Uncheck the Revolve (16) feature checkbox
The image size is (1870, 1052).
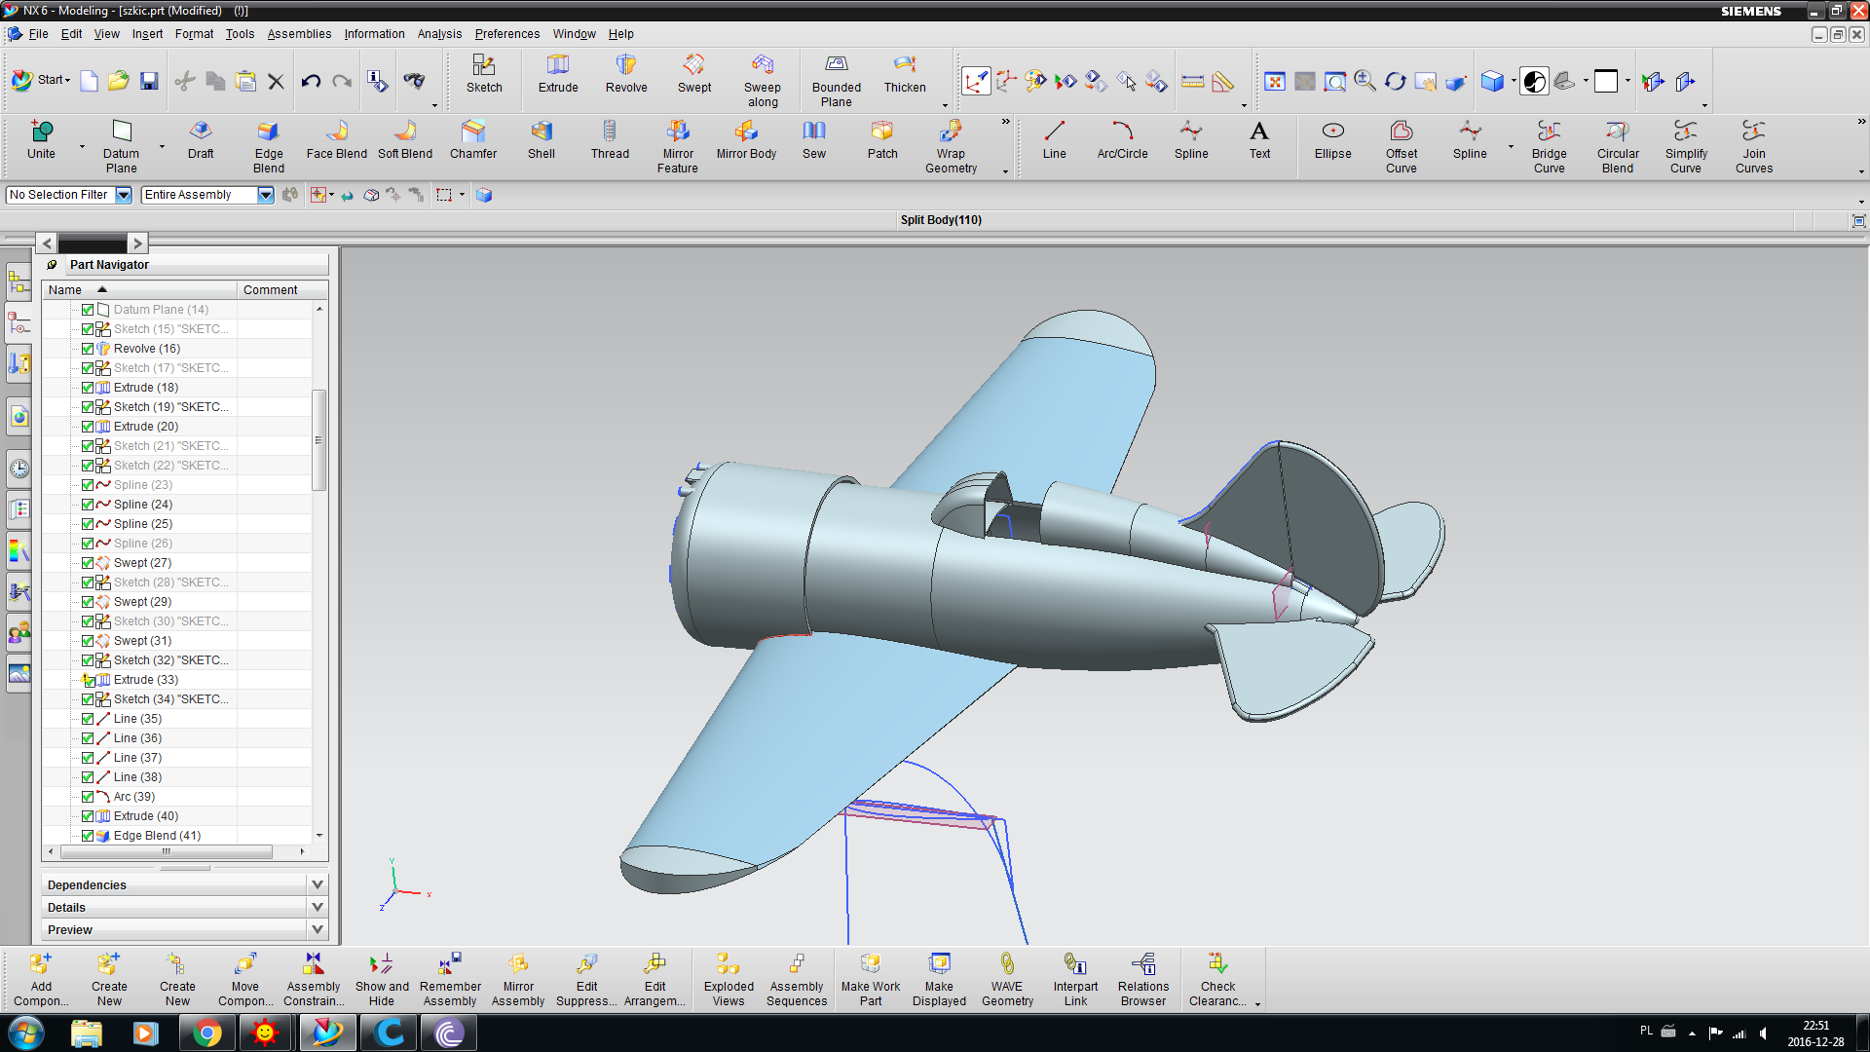88,349
